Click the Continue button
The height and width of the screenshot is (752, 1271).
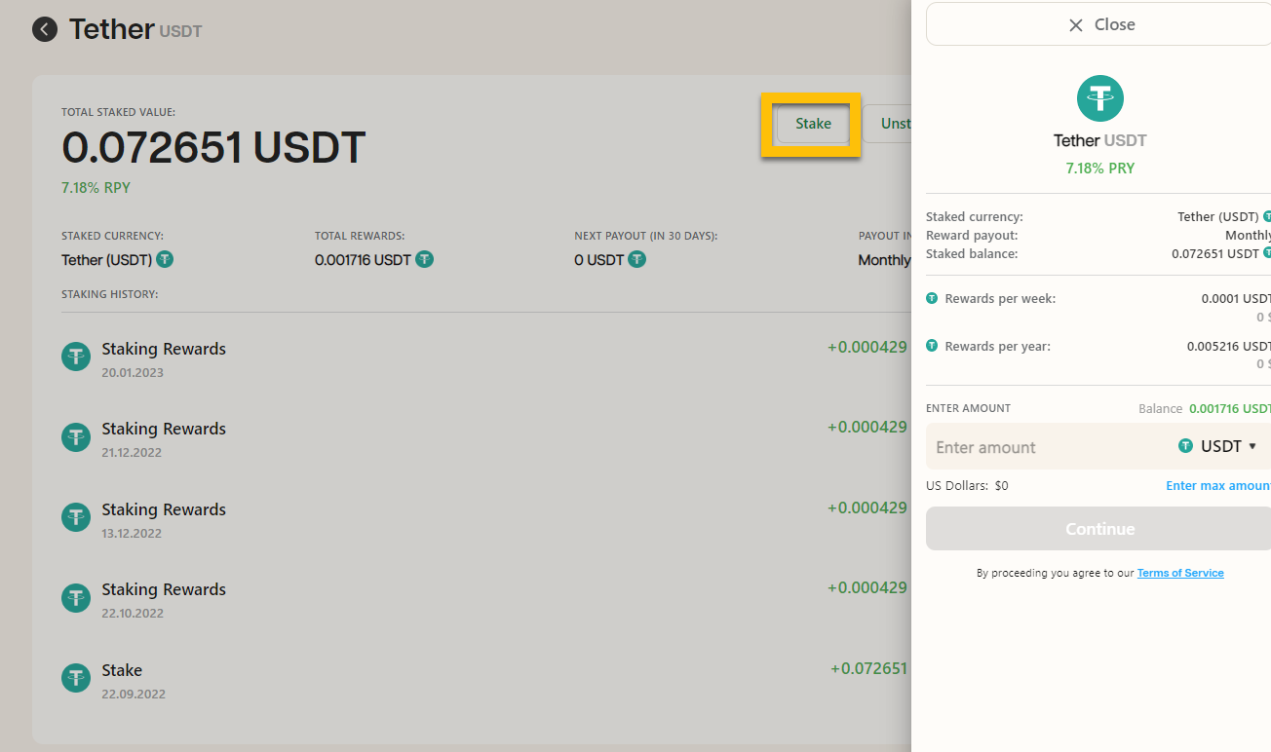pyautogui.click(x=1099, y=529)
